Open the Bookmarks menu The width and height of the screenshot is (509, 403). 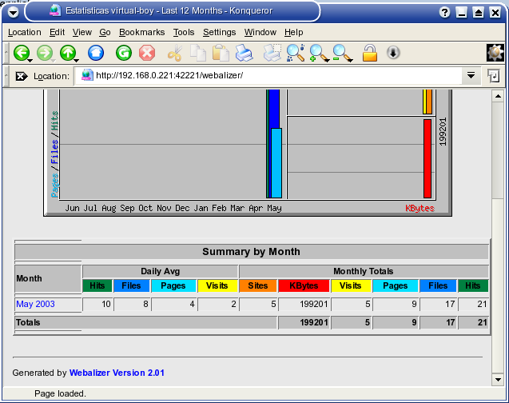tap(142, 32)
